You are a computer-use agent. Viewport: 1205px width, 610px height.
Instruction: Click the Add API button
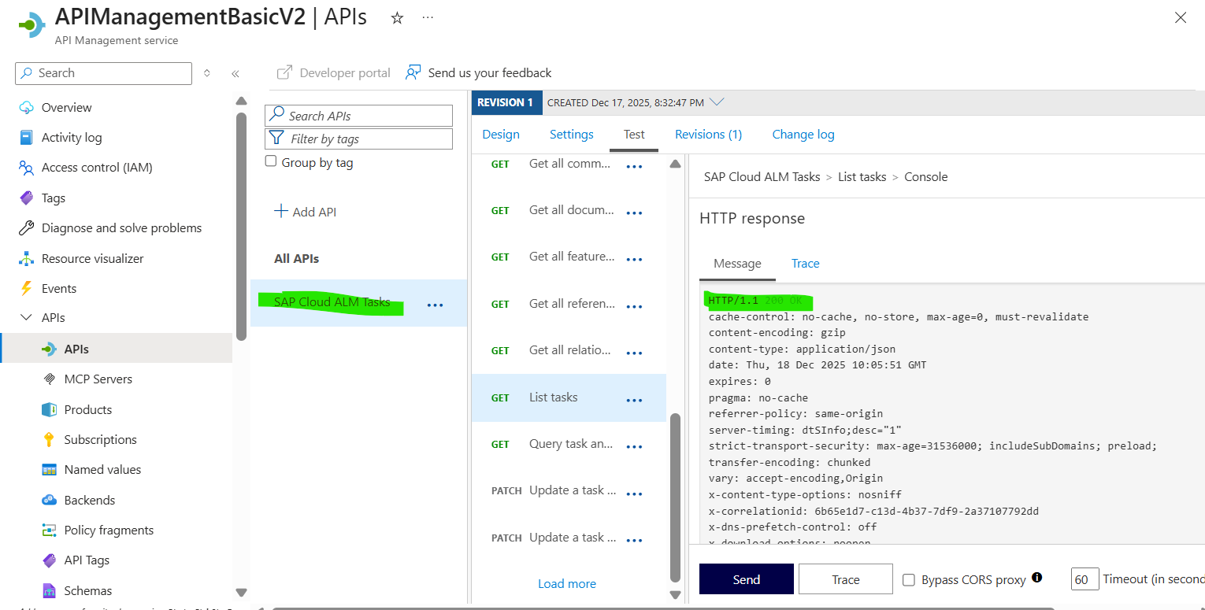tap(305, 212)
